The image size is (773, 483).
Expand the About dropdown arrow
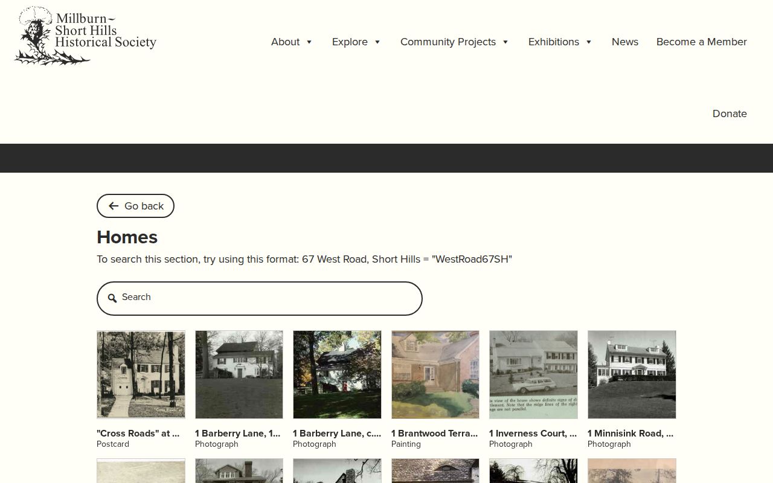coord(309,42)
